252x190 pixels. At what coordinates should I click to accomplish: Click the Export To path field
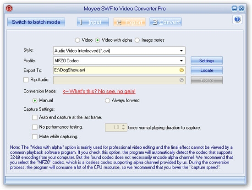(120, 70)
